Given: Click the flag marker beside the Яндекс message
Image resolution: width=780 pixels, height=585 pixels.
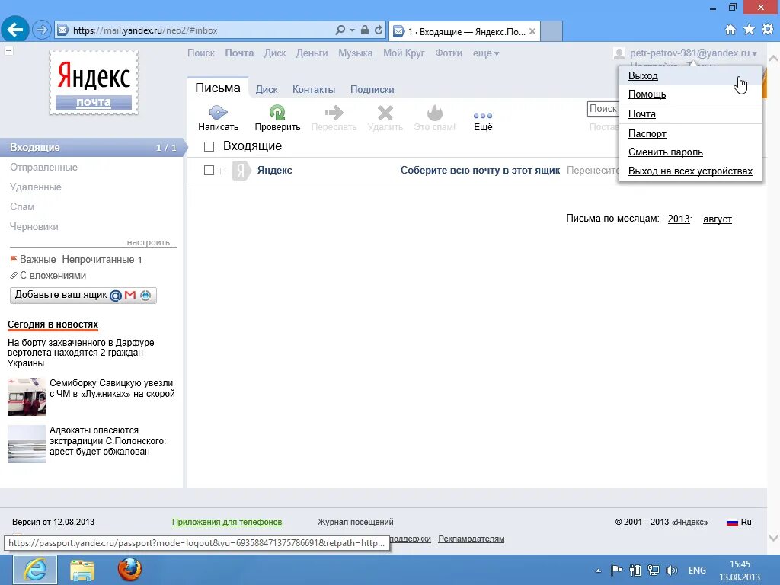Looking at the screenshot, I should pyautogui.click(x=223, y=171).
